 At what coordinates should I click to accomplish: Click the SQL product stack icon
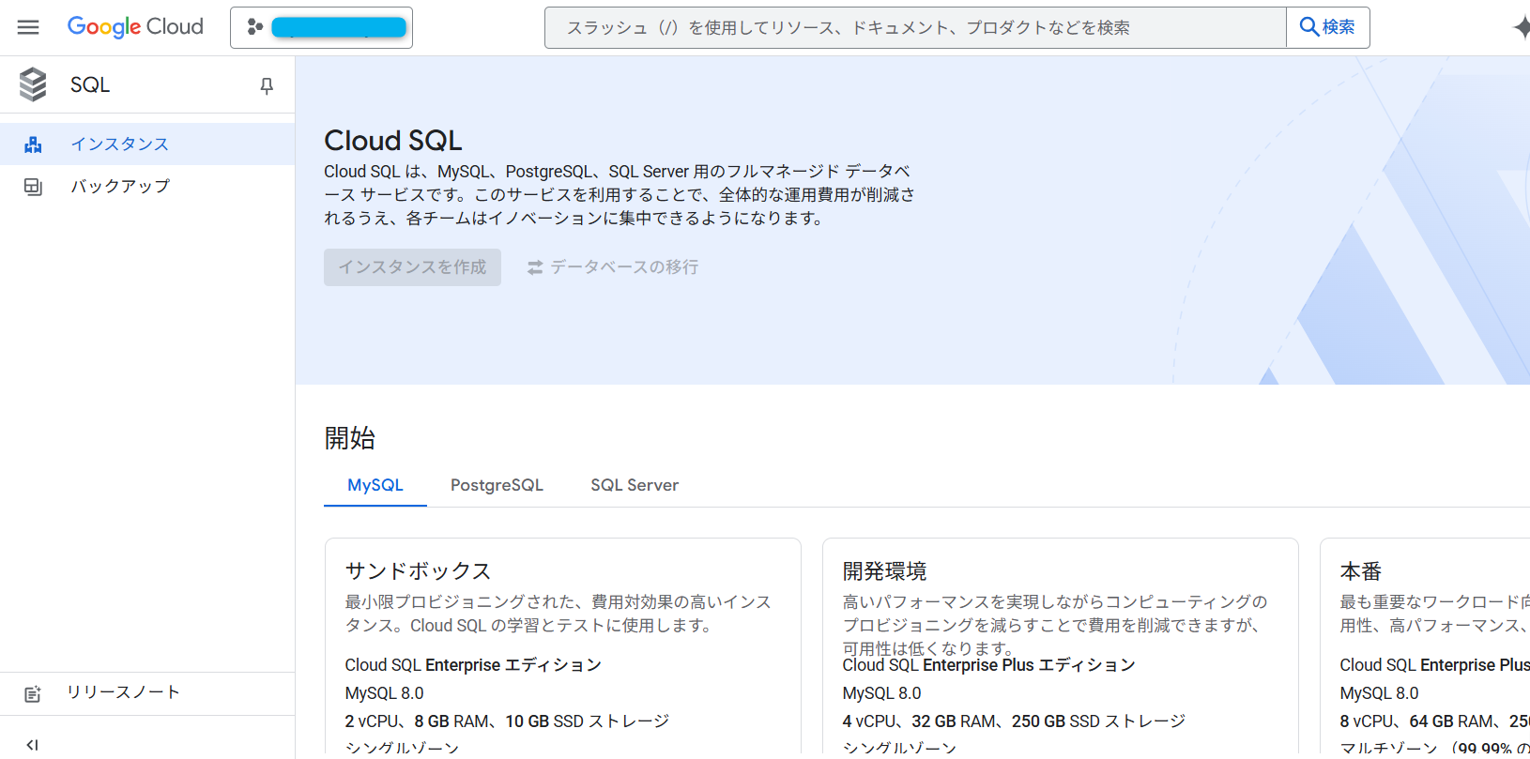(x=33, y=84)
